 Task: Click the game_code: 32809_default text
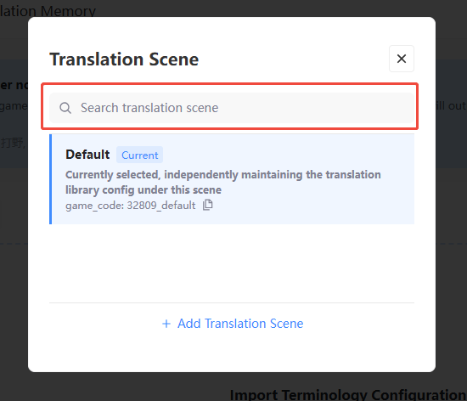click(x=131, y=206)
